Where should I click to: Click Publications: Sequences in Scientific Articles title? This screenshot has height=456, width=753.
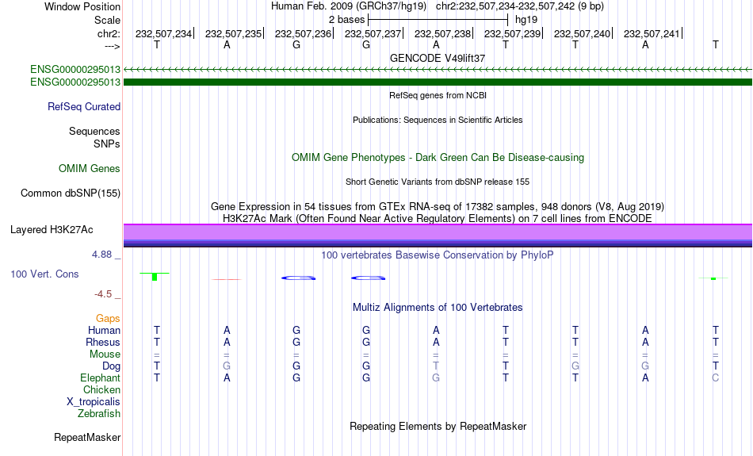438,120
